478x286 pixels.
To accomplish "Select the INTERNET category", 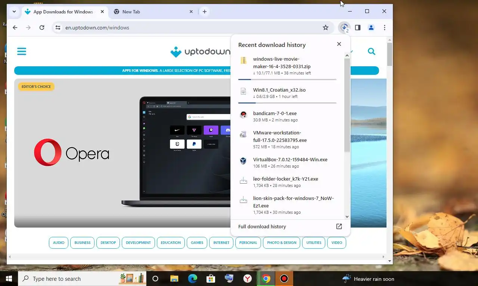I will click(221, 242).
